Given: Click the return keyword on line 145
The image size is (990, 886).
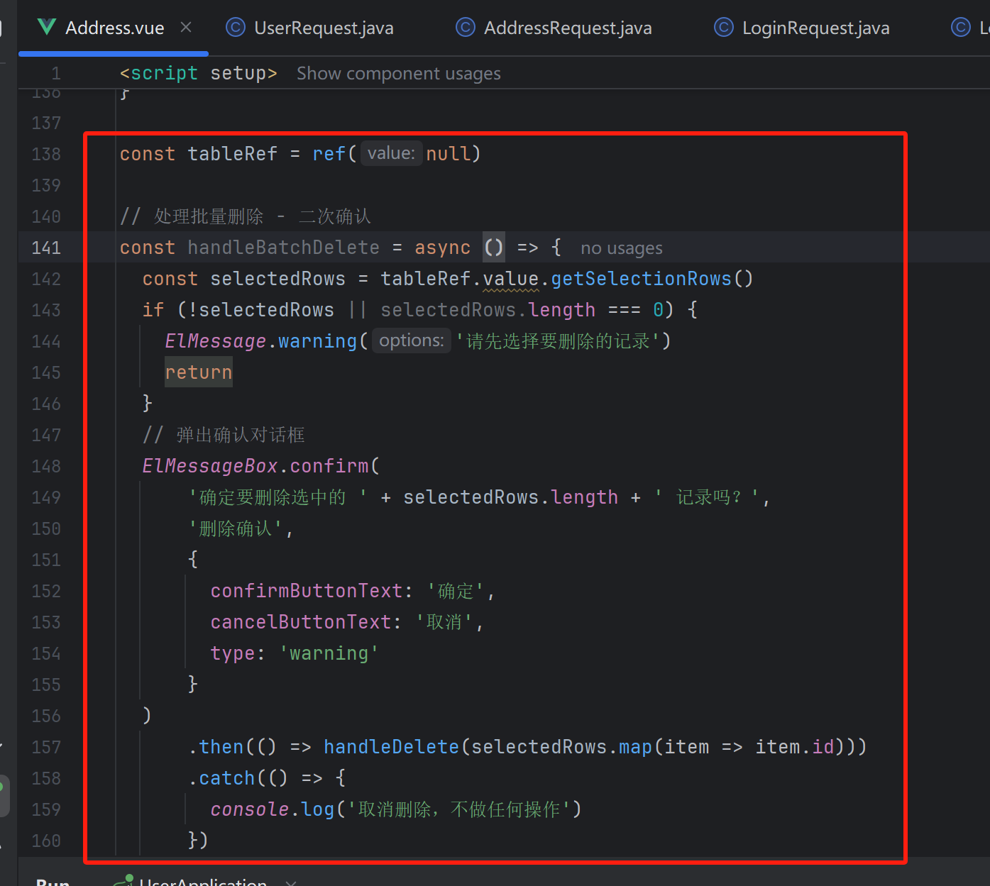Looking at the screenshot, I should (198, 372).
